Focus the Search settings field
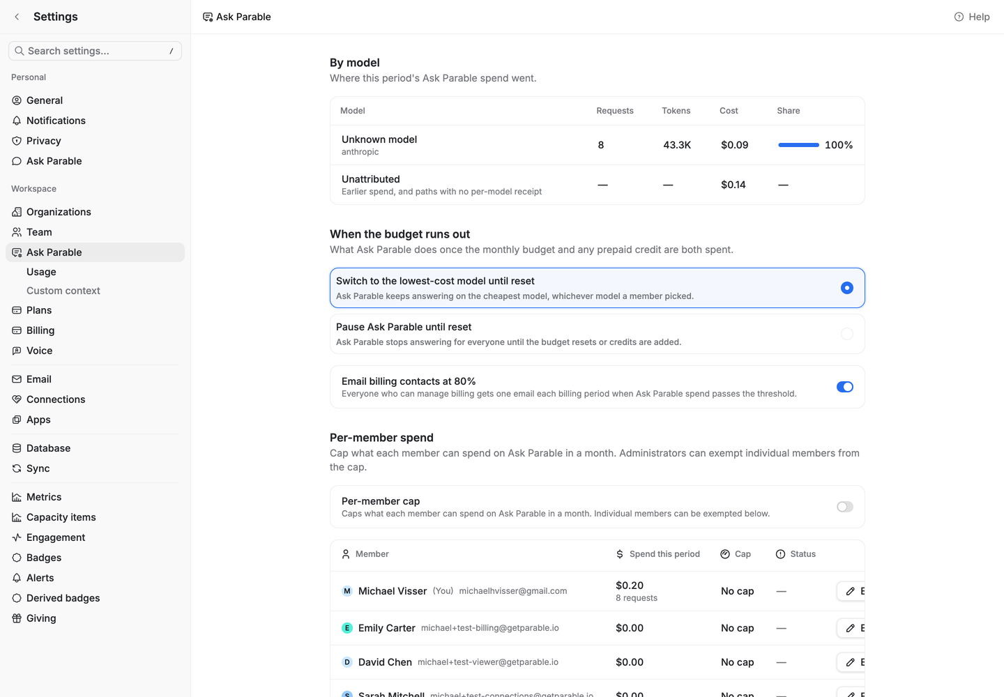 (95, 51)
